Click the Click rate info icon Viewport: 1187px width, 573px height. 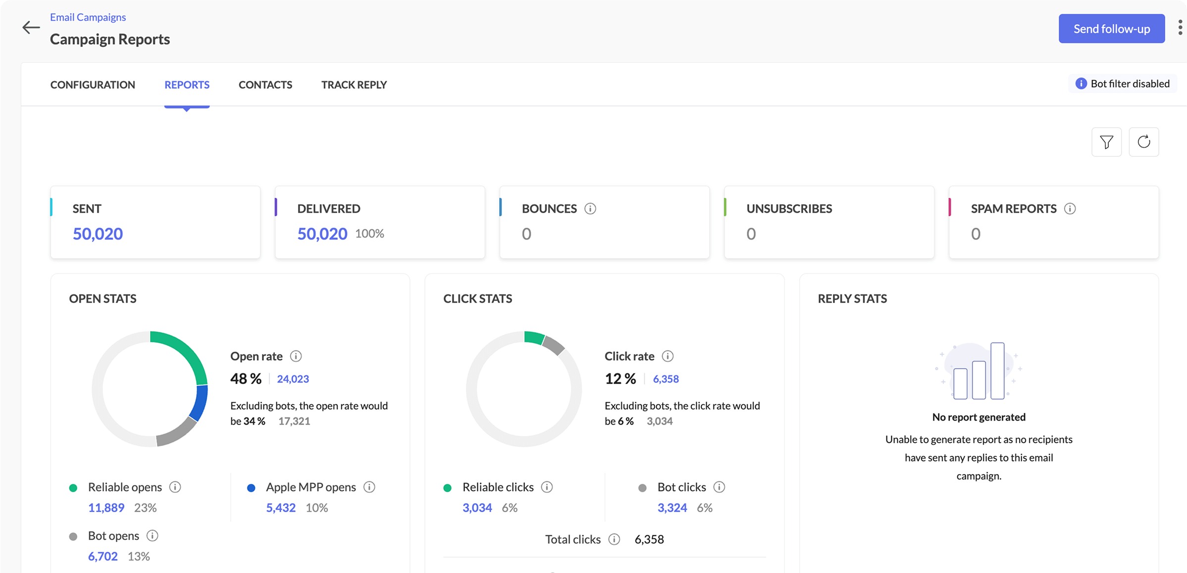point(668,356)
